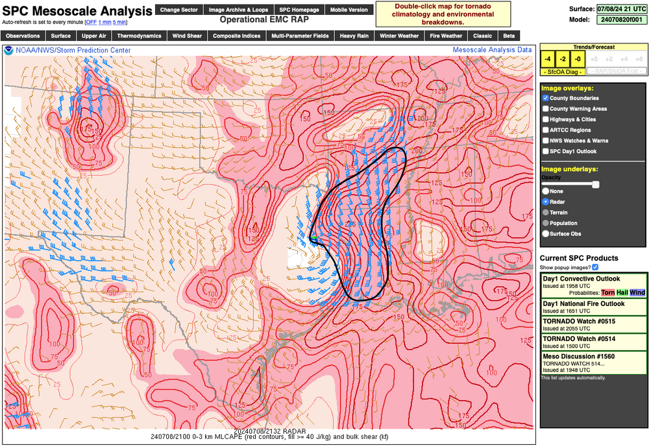Select the None underlay option
The image size is (649, 448).
[x=546, y=191]
